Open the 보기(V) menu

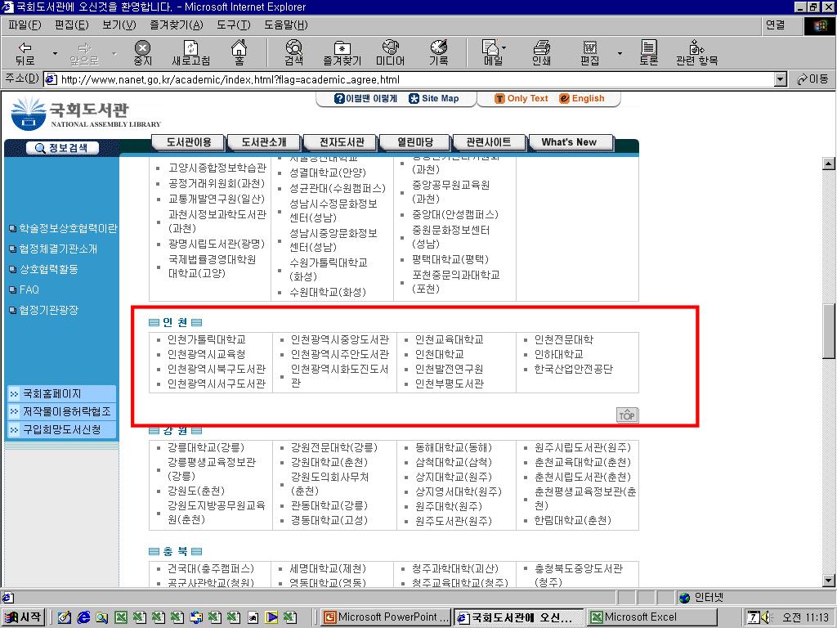[119, 25]
